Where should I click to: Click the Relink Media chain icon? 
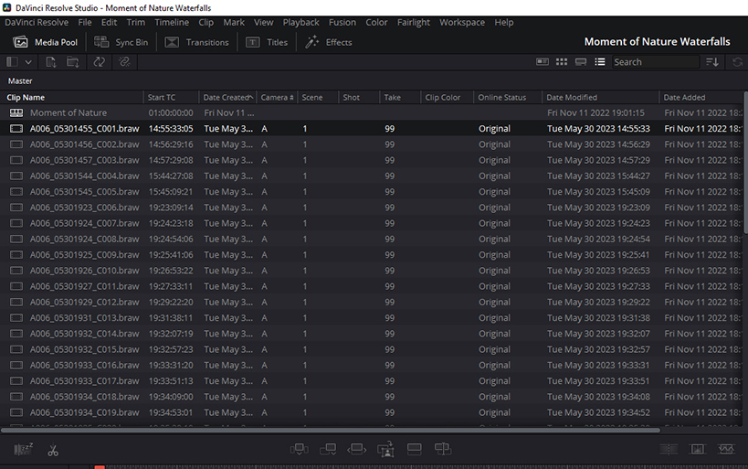(124, 62)
